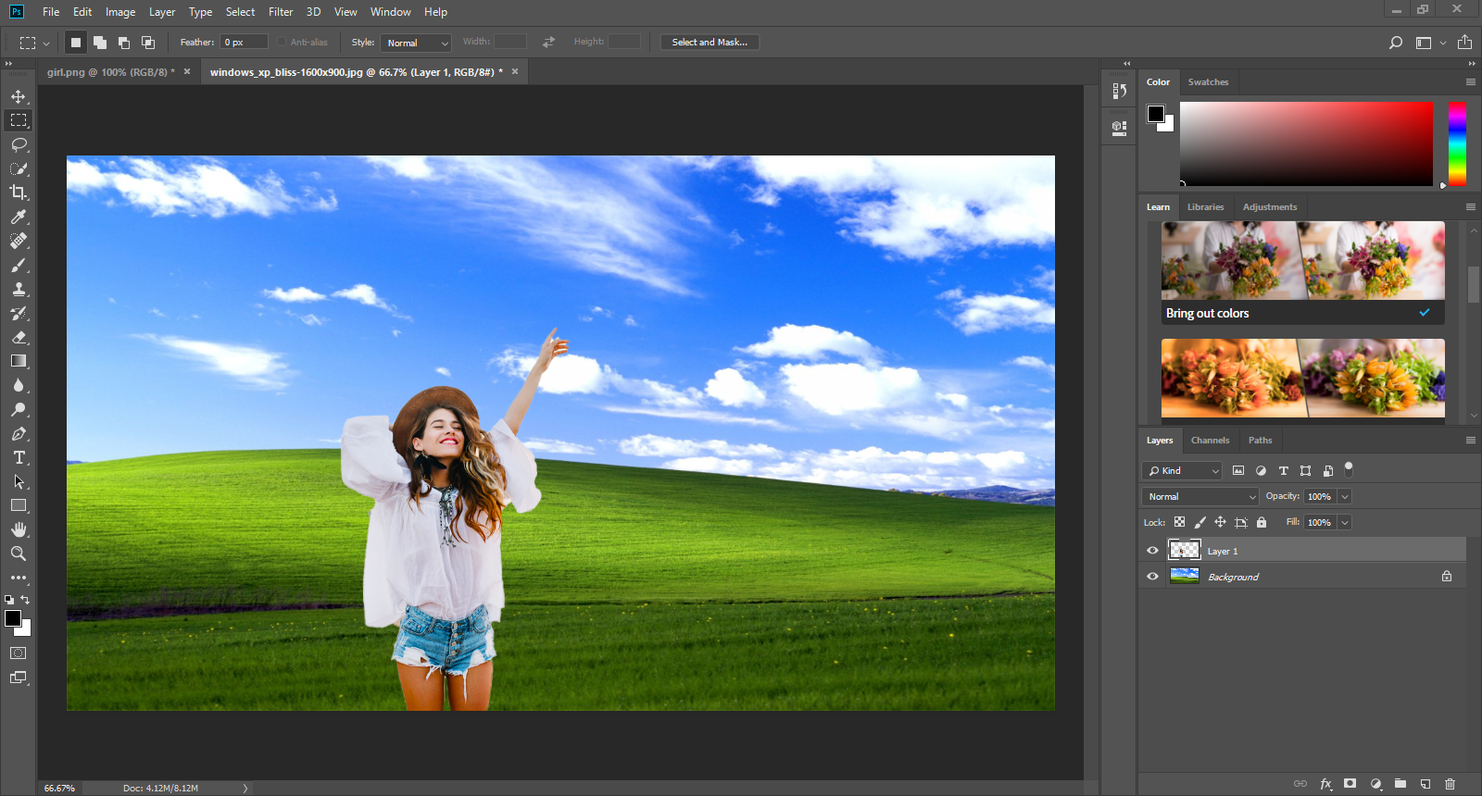Select the Lasso tool
Image resolution: width=1482 pixels, height=796 pixels.
tap(19, 144)
